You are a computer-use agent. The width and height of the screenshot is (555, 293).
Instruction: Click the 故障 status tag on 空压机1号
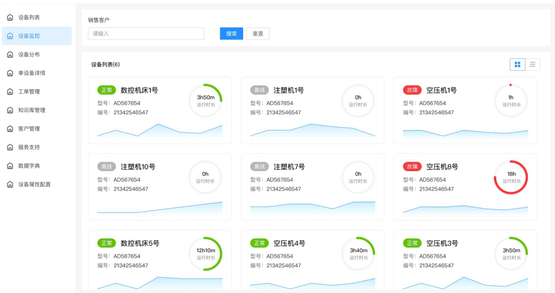[x=412, y=90]
